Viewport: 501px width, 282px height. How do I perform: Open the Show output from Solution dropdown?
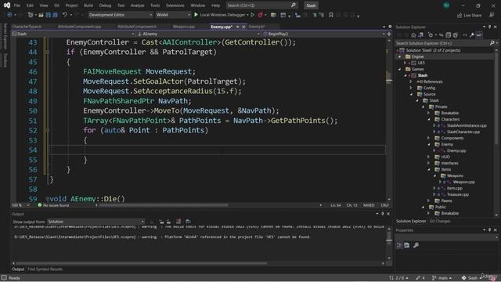click(96, 222)
